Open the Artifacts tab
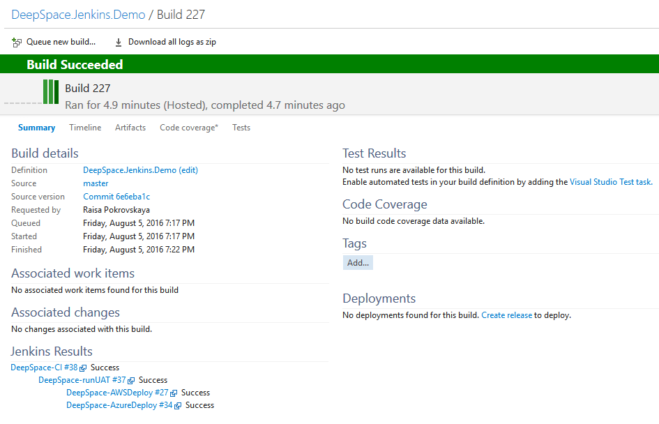 [x=130, y=128]
